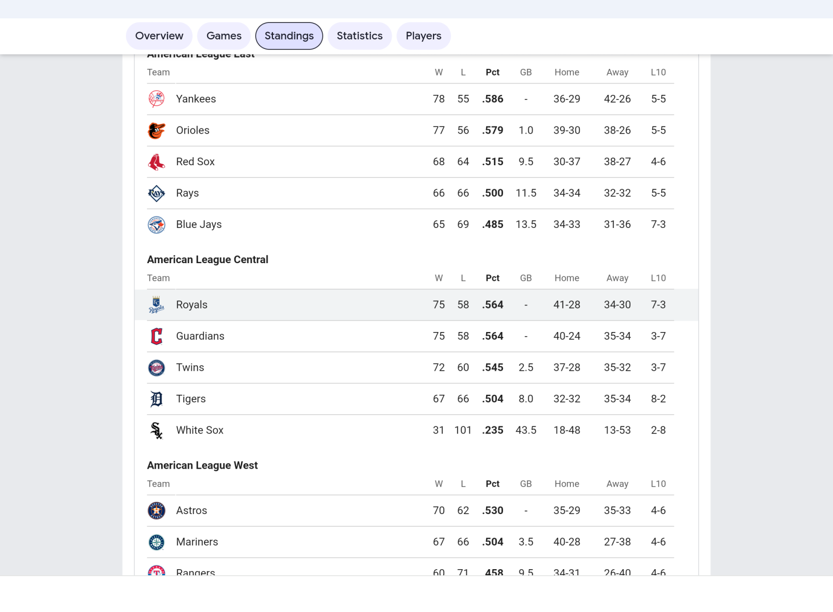Select the White Sox team name
Image resolution: width=833 pixels, height=612 pixels.
[x=199, y=430]
